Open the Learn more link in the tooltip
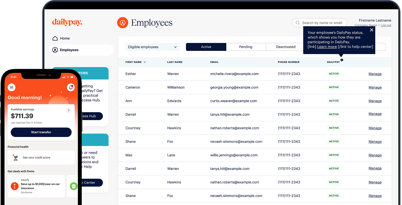The height and width of the screenshot is (205, 402). pos(326,46)
